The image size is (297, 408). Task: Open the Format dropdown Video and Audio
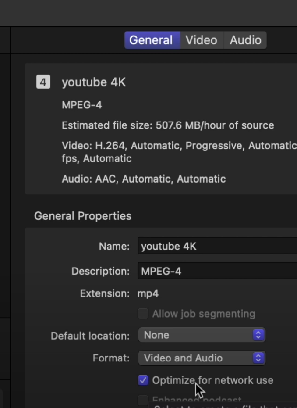[202, 358]
